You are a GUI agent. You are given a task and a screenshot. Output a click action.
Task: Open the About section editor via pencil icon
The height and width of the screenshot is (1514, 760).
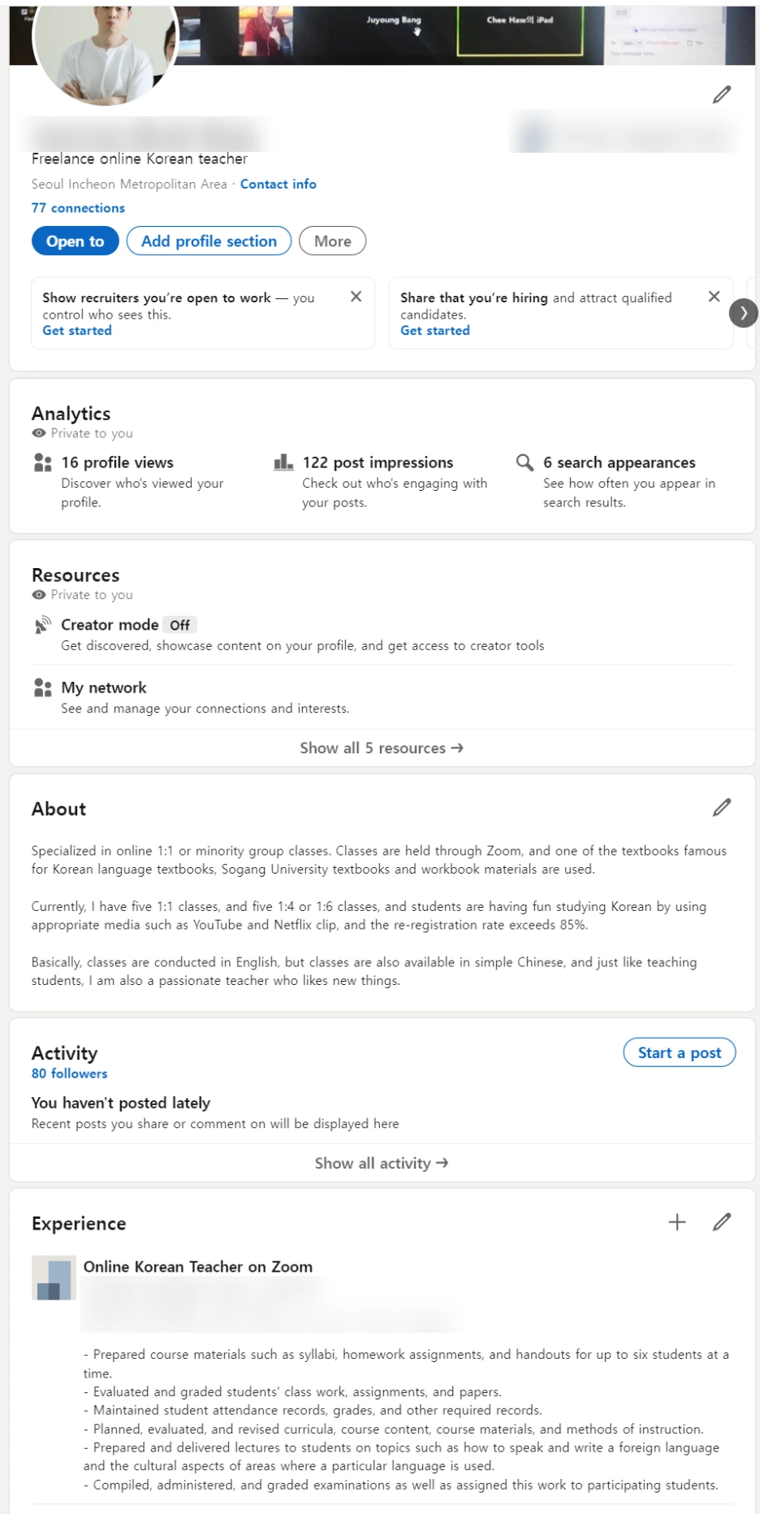(721, 807)
